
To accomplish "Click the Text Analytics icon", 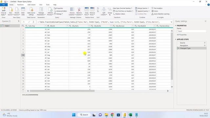I will click(x=153, y=8).
